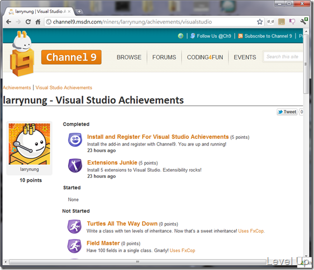Open Turtles All The Way Down link
Image resolution: width=314 pixels, height=270 pixels.
click(x=122, y=224)
